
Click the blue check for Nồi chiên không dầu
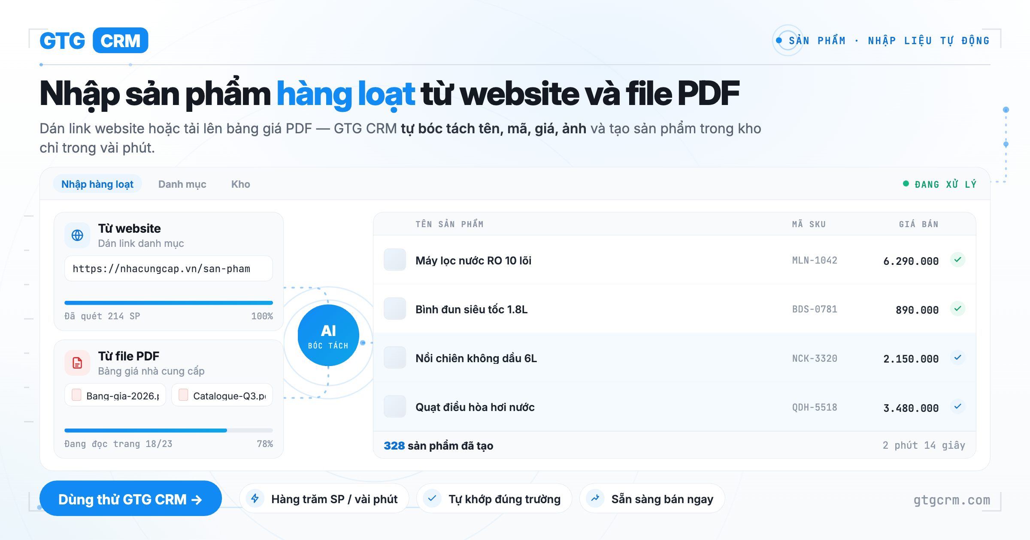click(958, 357)
